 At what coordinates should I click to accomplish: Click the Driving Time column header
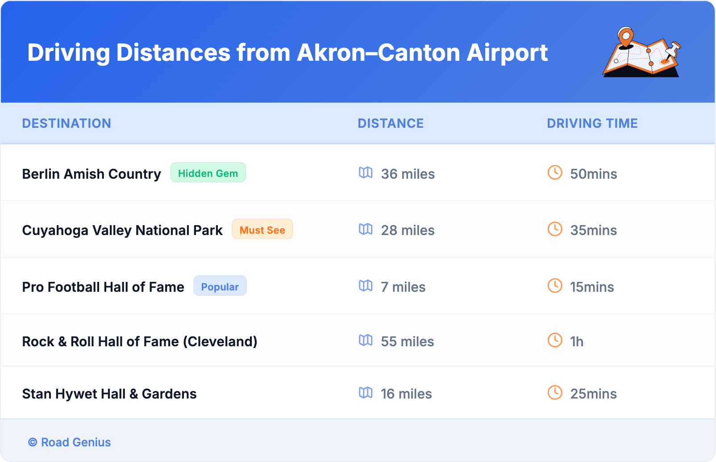(592, 123)
